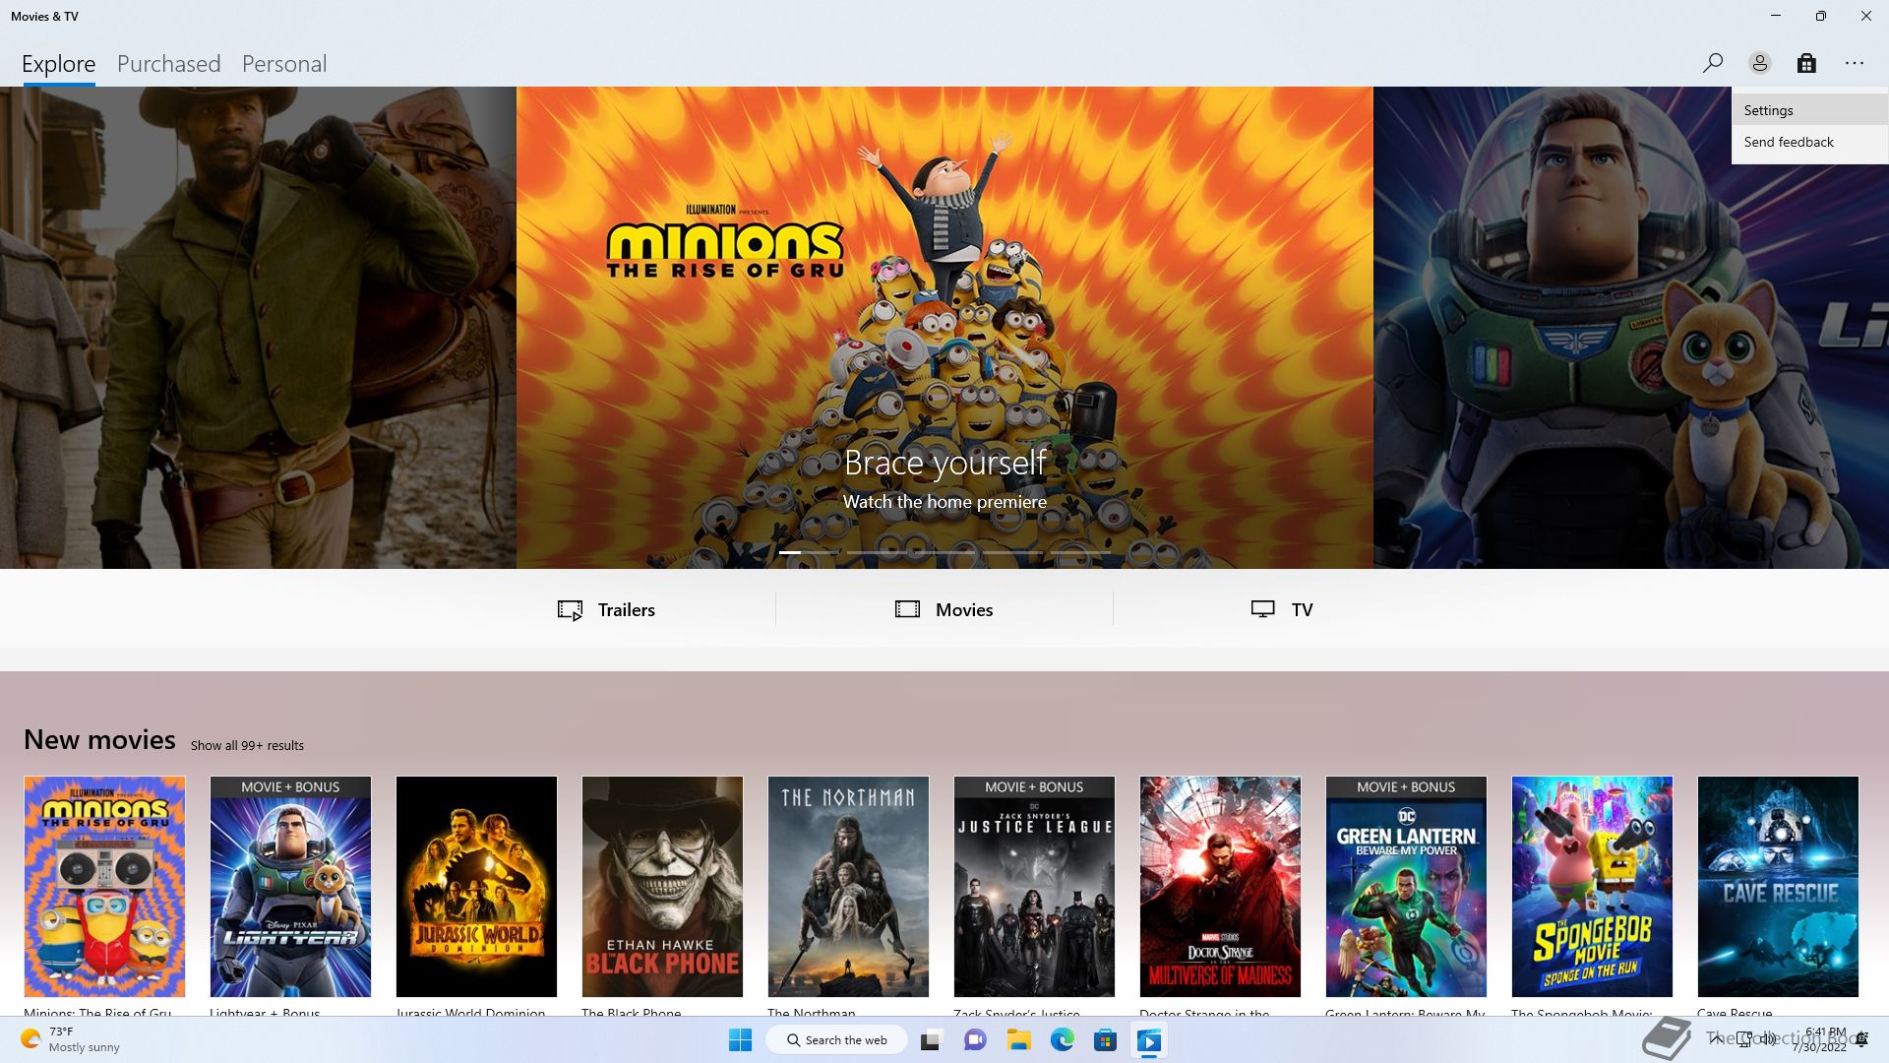Choose Send feedback from the menu
The height and width of the screenshot is (1063, 1889).
[x=1810, y=142]
